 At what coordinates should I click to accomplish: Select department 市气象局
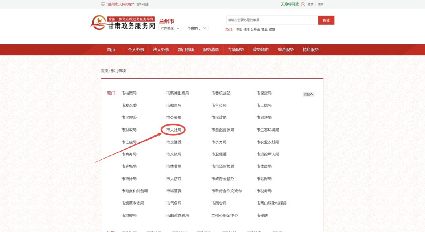coord(174,203)
